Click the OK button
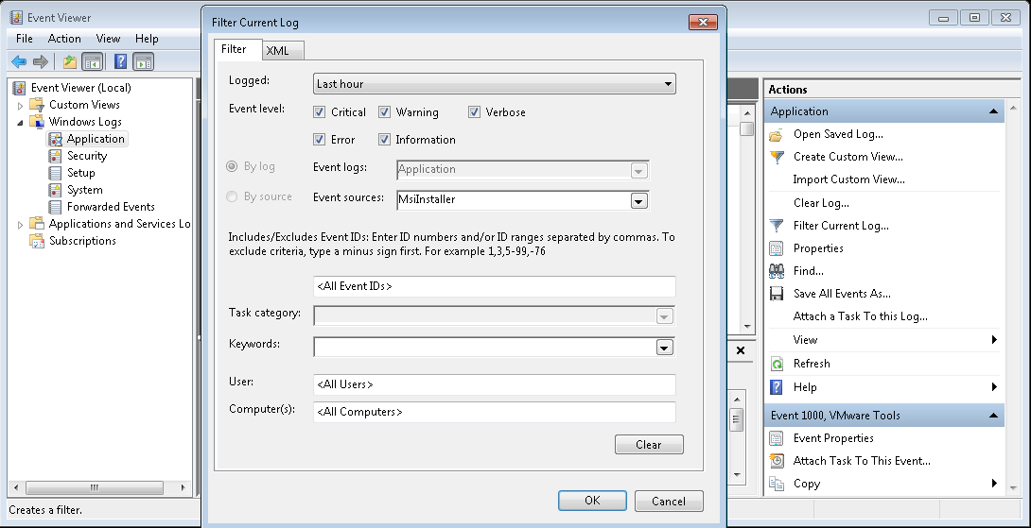This screenshot has height=528, width=1031. [x=592, y=501]
